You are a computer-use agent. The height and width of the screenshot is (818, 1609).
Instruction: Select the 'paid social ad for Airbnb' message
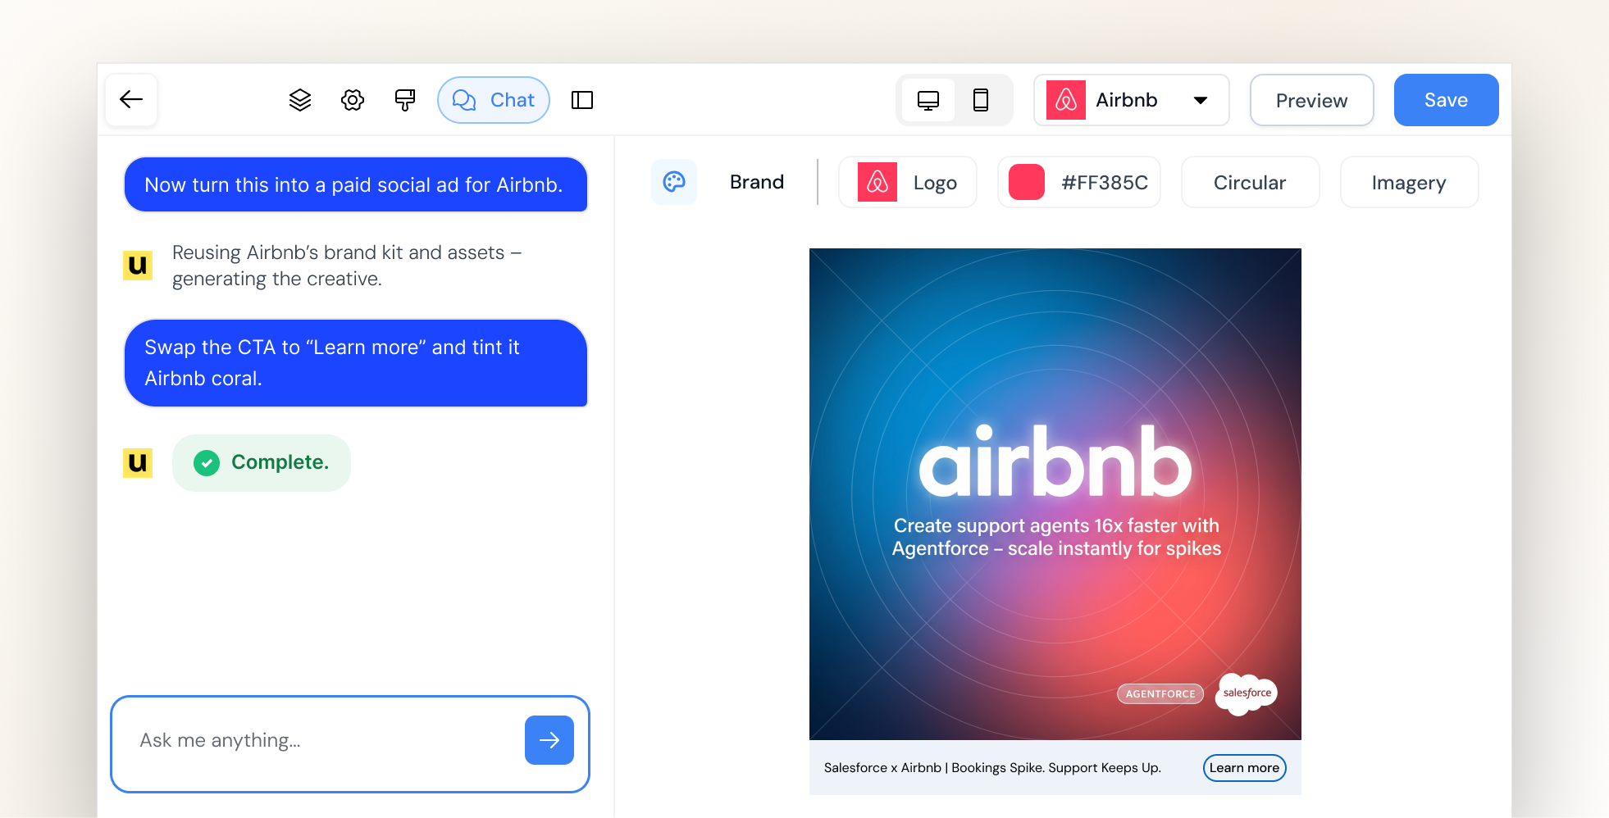tap(356, 184)
